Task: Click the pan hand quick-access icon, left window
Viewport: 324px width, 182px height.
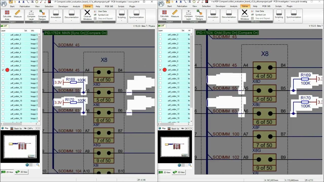Action: (x=15, y=2)
